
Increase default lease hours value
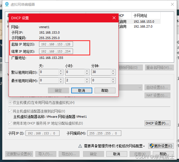[x=87, y=71]
